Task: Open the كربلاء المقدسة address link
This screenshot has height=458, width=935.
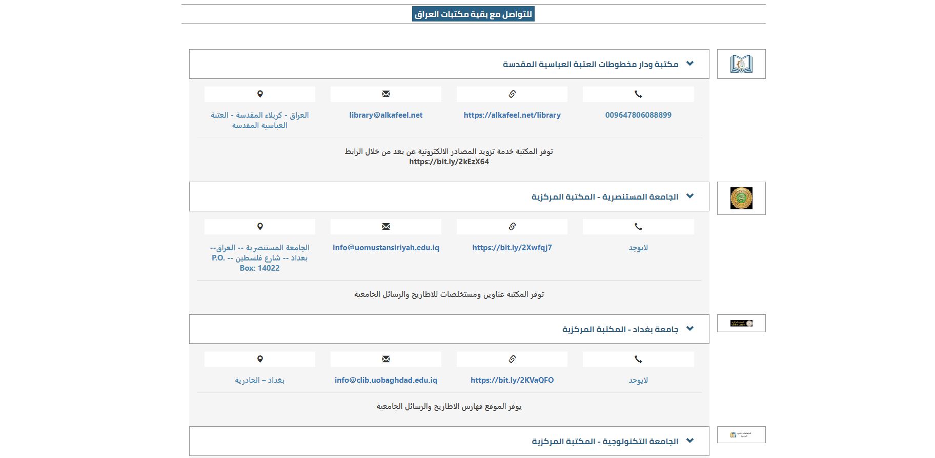Action: click(260, 120)
